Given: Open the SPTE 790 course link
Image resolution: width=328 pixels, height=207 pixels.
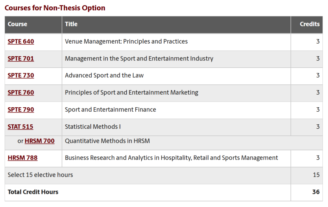Looking at the screenshot, I should [x=21, y=110].
